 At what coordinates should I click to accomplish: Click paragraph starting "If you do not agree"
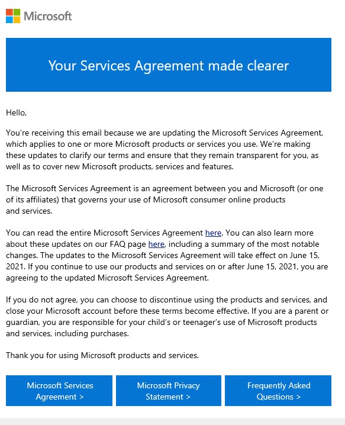pos(167,317)
